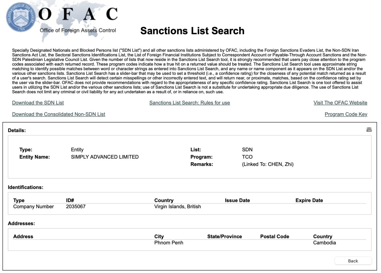Viewport: 381px width, 273px height.
Task: Click the Office of Foreign Assets Control text
Action: click(x=78, y=30)
